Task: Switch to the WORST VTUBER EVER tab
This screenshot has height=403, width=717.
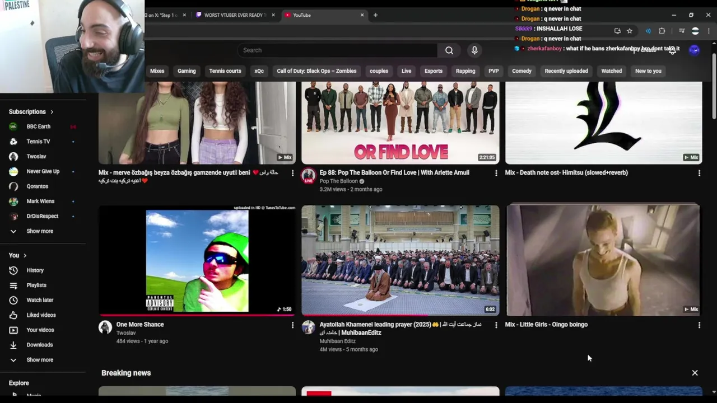Action: click(234, 15)
